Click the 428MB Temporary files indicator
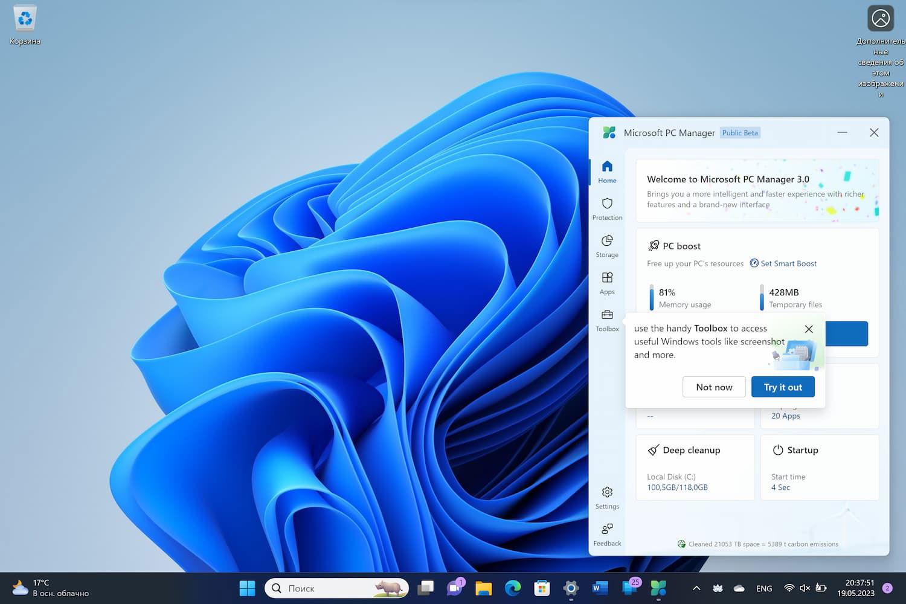906x604 pixels. click(x=791, y=298)
